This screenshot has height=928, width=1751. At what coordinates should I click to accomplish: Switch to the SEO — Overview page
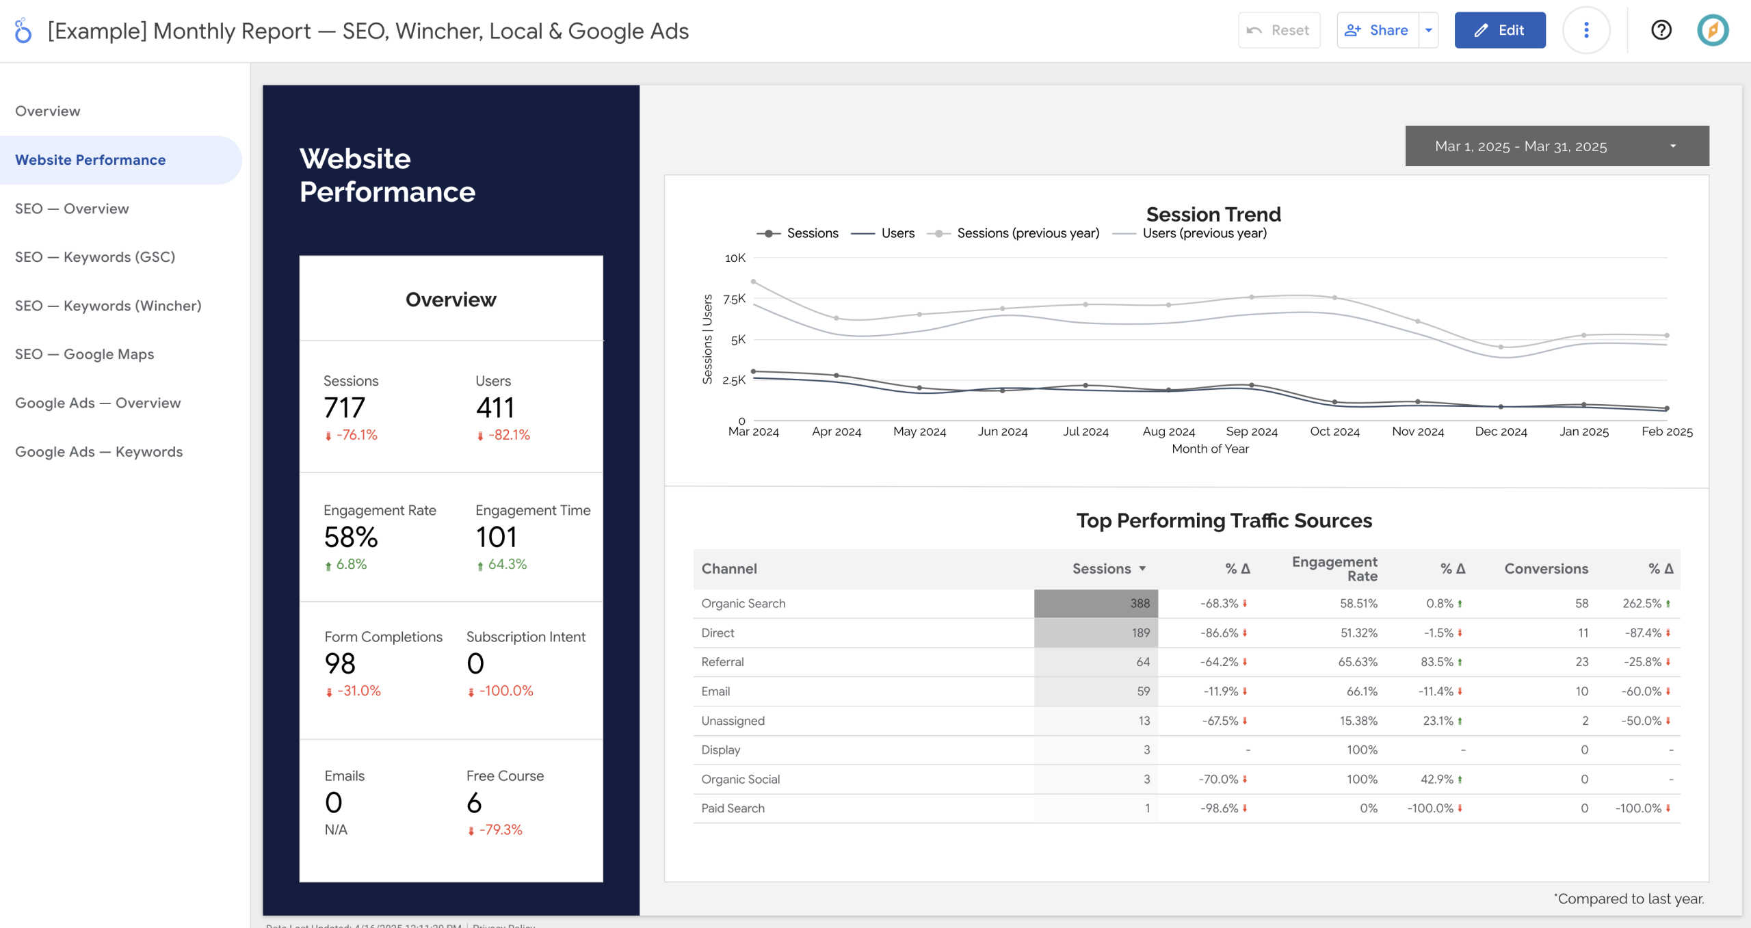(x=72, y=208)
